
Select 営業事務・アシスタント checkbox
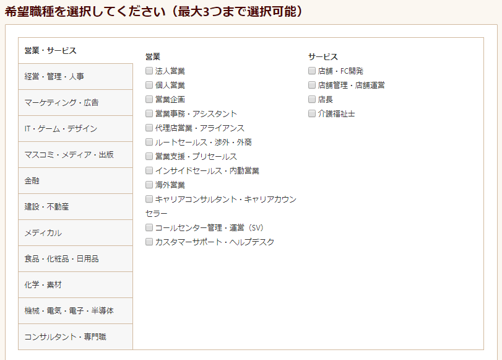(x=149, y=113)
